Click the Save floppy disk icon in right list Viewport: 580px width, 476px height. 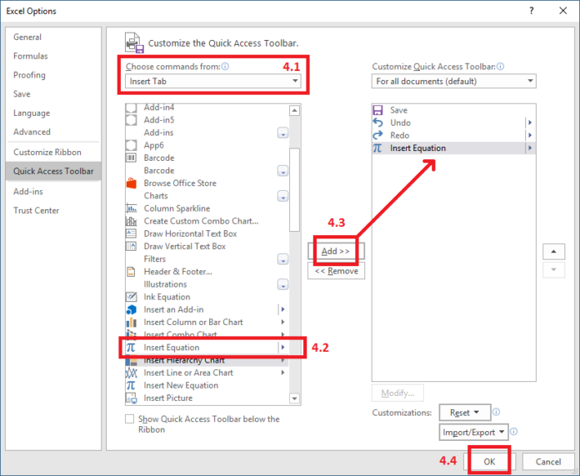[377, 110]
